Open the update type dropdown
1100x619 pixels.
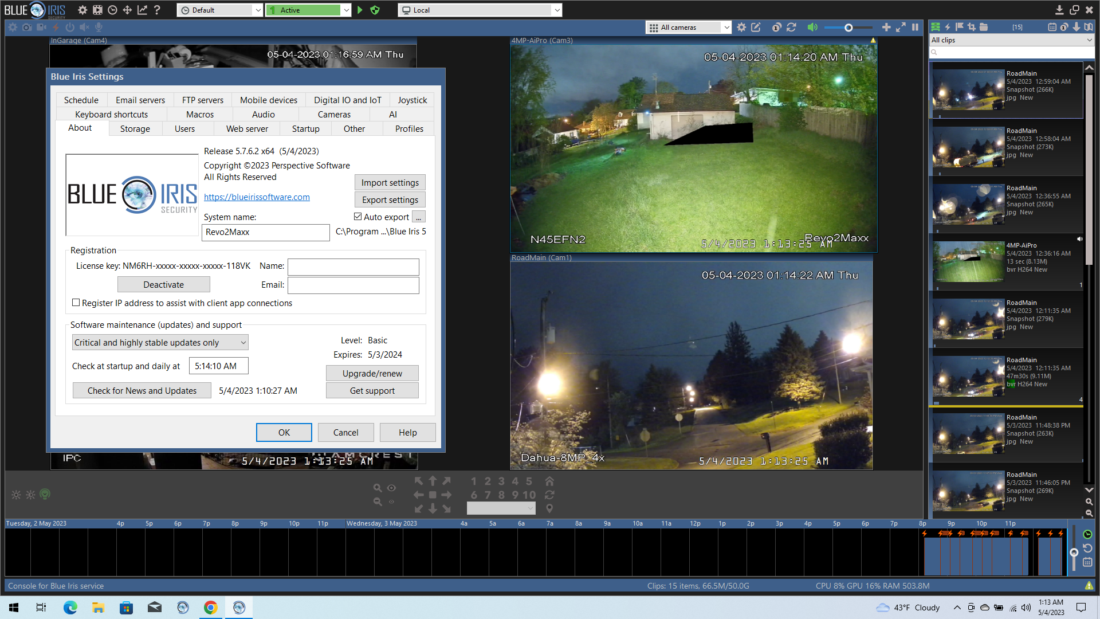click(160, 342)
